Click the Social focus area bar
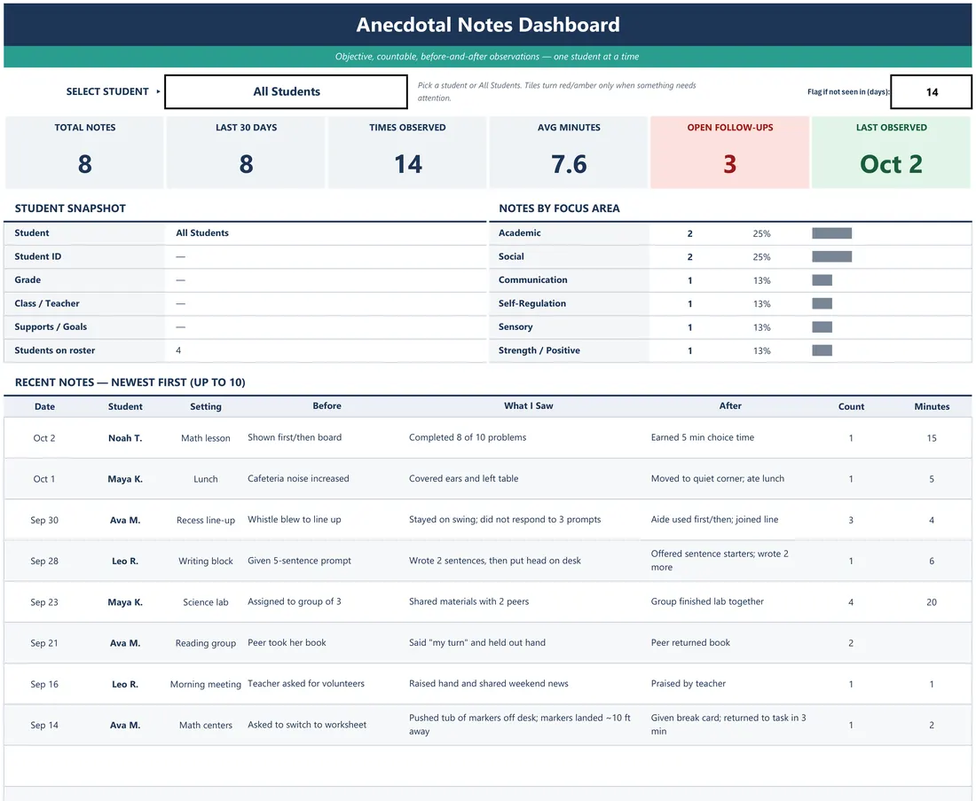976x801 pixels. click(831, 256)
